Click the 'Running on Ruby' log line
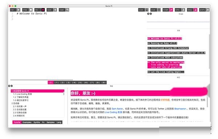This screenshot has width=218, height=139. point(162,43)
